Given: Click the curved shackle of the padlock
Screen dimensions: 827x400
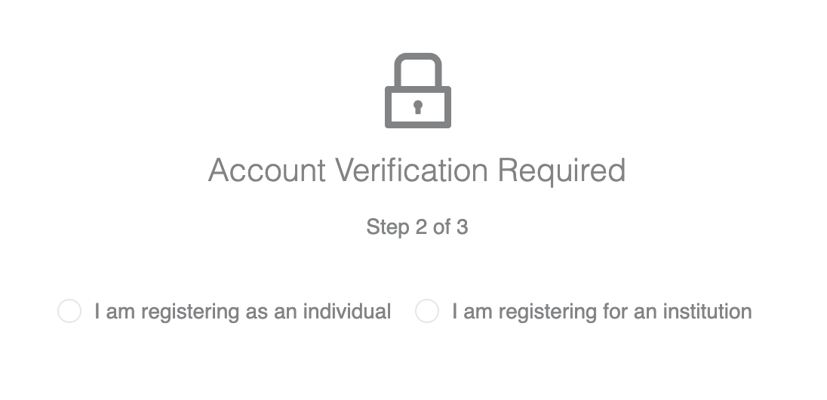Looking at the screenshot, I should pos(418,69).
